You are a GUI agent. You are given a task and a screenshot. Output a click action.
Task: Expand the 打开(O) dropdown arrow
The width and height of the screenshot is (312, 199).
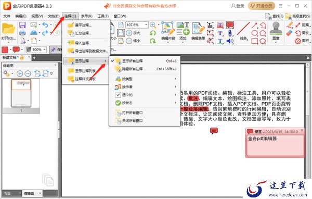pos(8,42)
